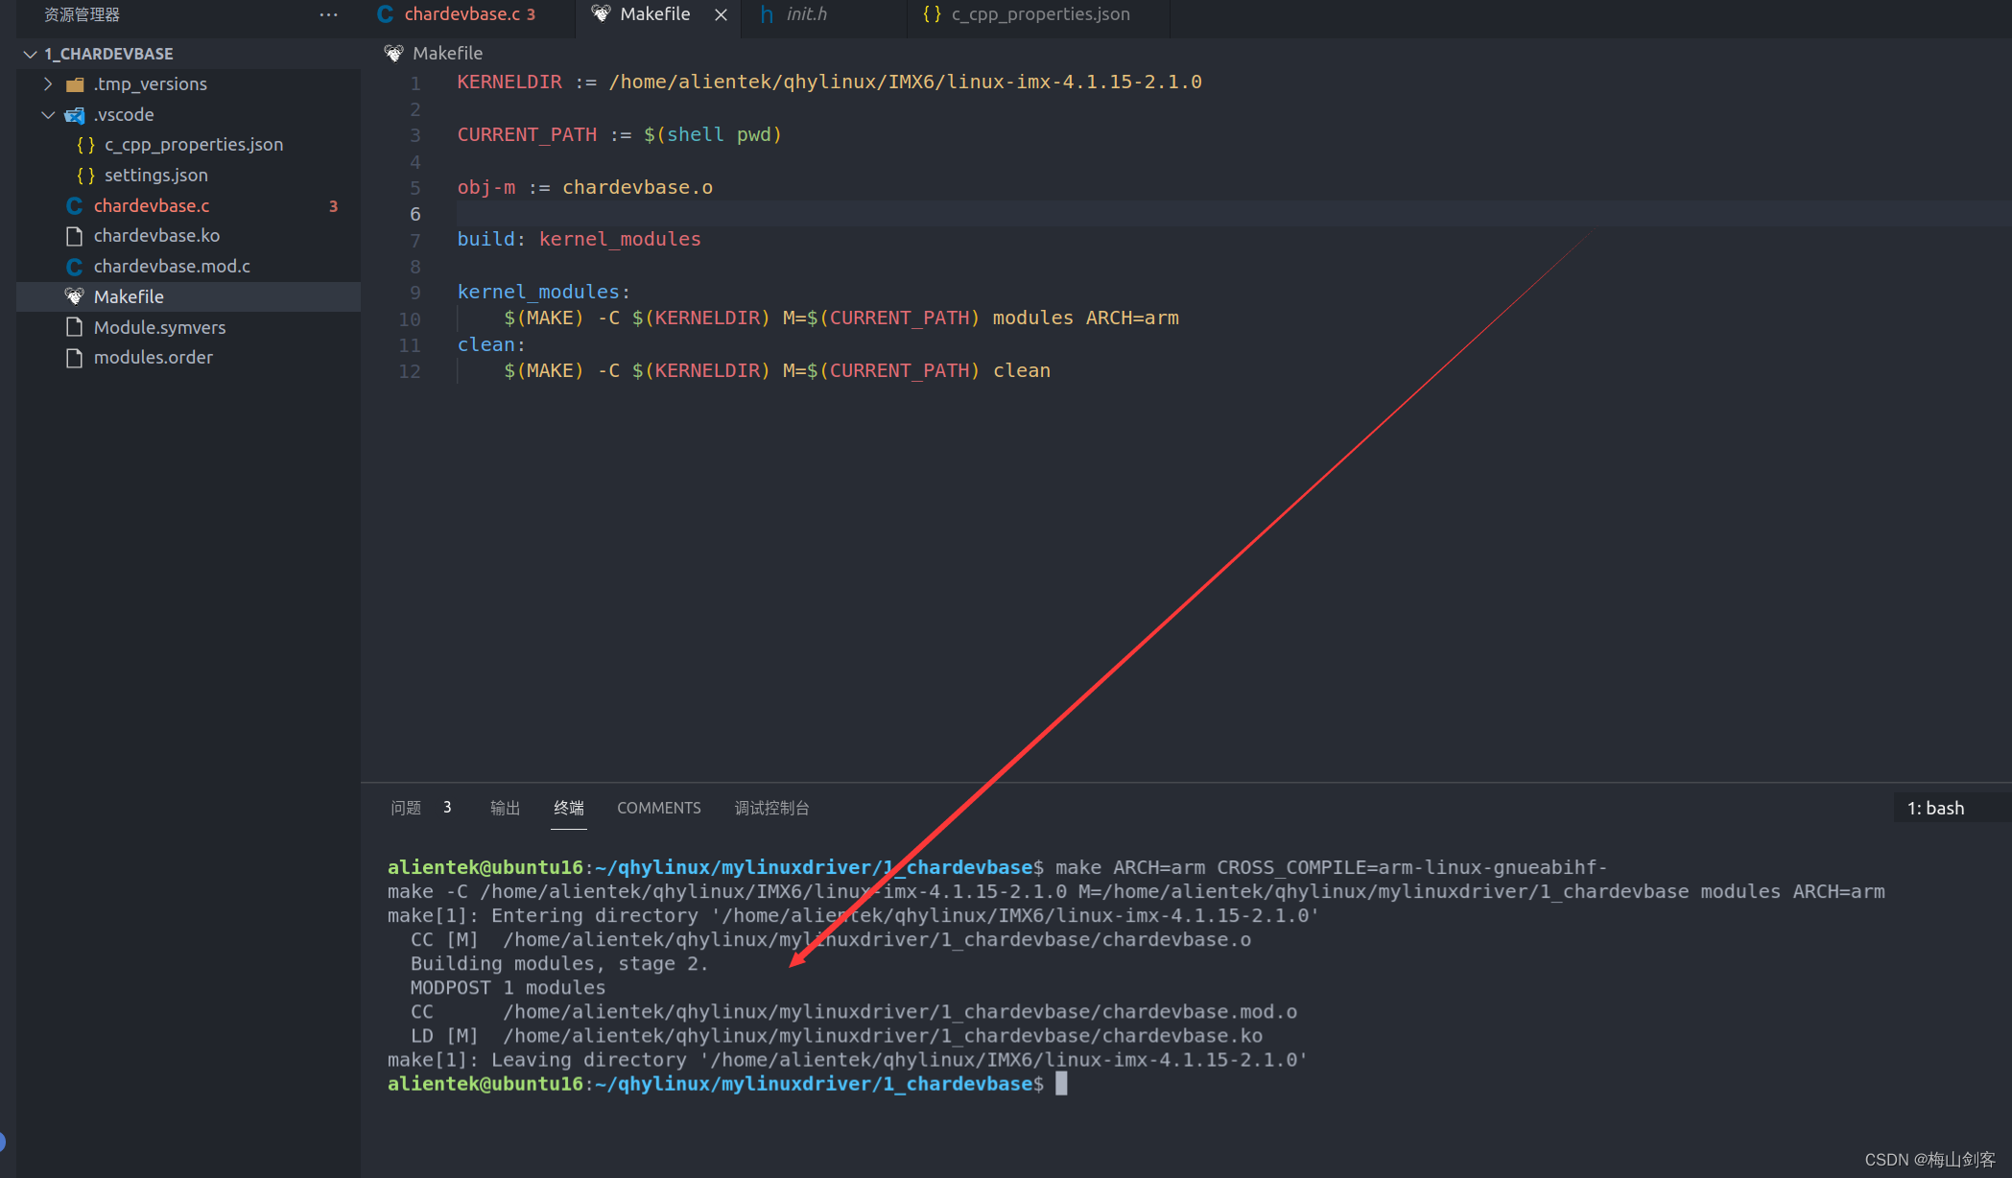Click line number 6 in the gutter
The height and width of the screenshot is (1178, 2012).
click(414, 213)
